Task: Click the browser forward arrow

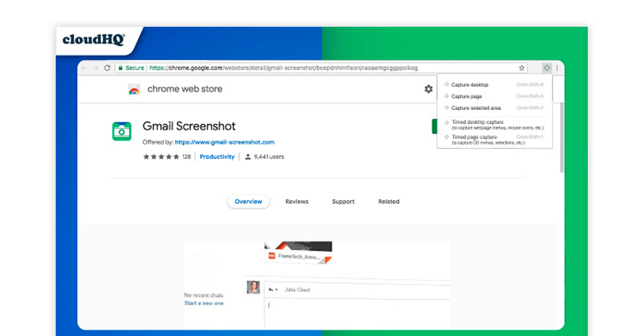Action: point(96,68)
